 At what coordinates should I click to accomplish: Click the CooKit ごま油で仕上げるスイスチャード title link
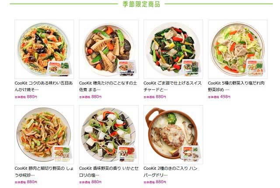coord(172,86)
